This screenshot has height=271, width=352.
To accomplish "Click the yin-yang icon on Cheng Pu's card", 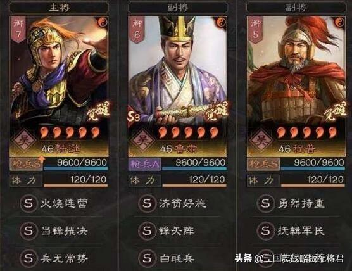I will point(339,22).
